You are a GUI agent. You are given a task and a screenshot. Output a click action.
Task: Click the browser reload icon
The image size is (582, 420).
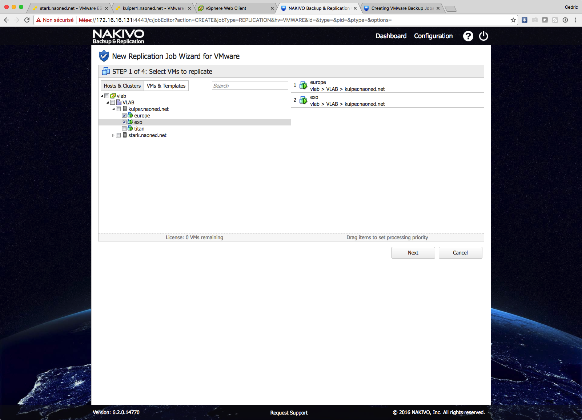coord(27,20)
